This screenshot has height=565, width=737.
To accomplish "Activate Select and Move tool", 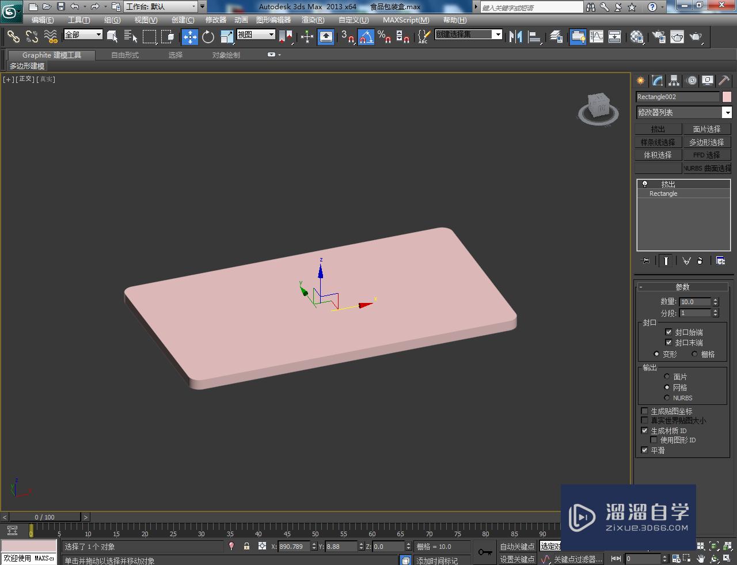I will [x=189, y=37].
